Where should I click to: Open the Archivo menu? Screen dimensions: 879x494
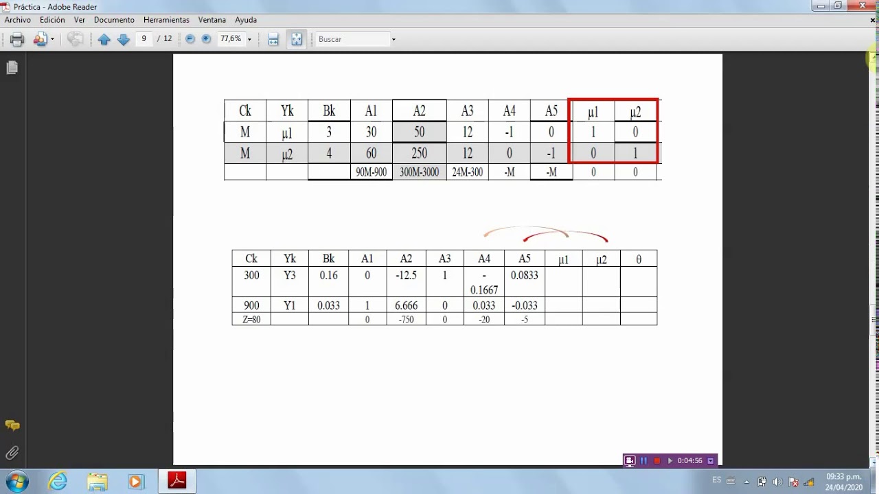18,20
